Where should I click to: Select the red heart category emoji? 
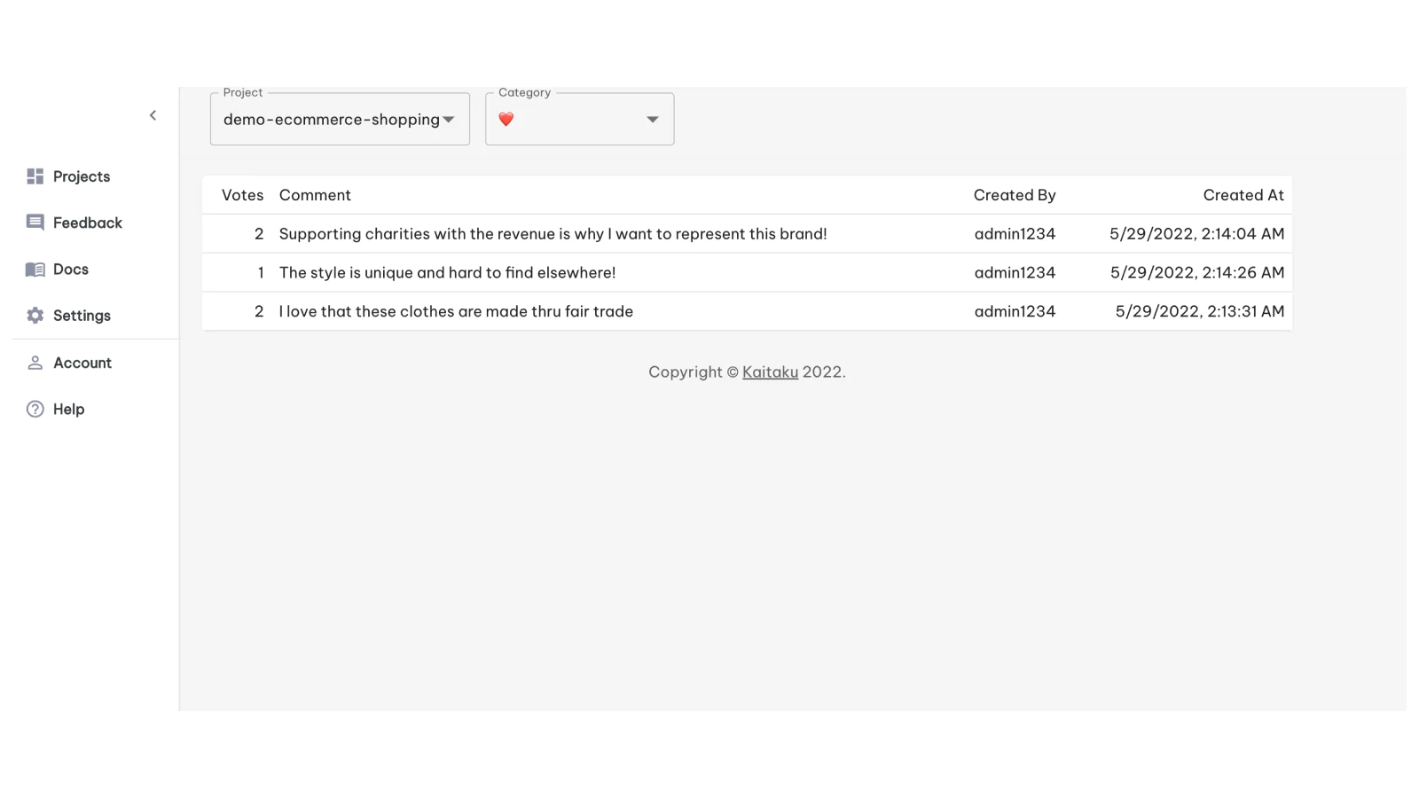click(506, 120)
